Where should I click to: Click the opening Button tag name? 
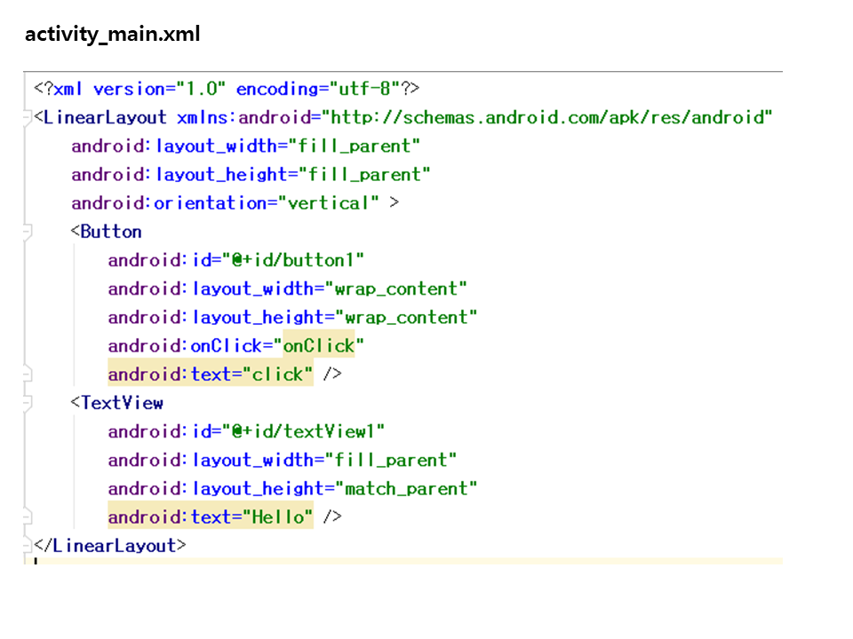click(x=110, y=233)
